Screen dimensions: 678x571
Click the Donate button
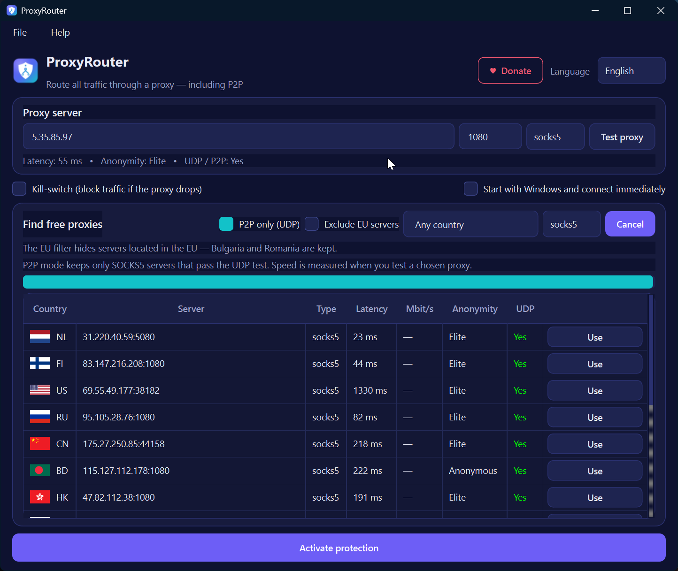point(510,71)
